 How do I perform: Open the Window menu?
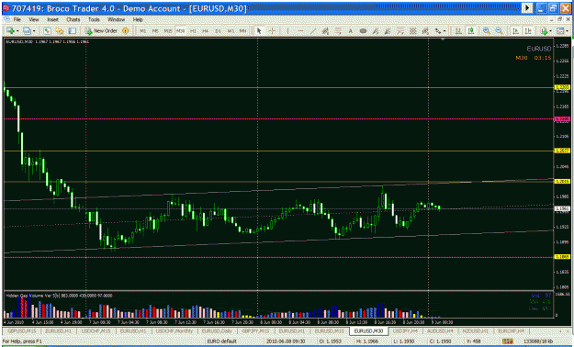click(x=116, y=19)
